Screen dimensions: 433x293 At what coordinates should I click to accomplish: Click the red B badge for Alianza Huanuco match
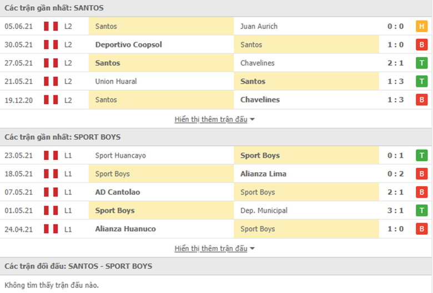pos(422,229)
